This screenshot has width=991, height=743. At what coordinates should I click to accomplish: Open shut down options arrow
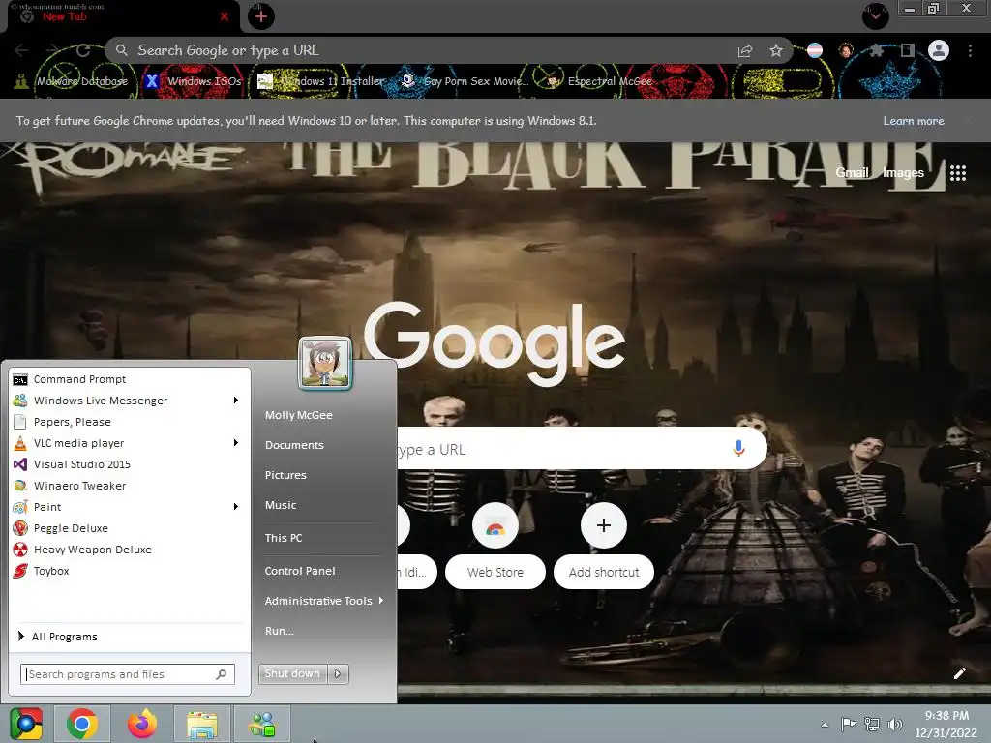coord(338,673)
